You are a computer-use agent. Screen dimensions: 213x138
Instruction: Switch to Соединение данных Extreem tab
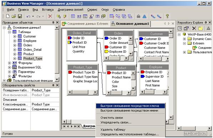85,24
